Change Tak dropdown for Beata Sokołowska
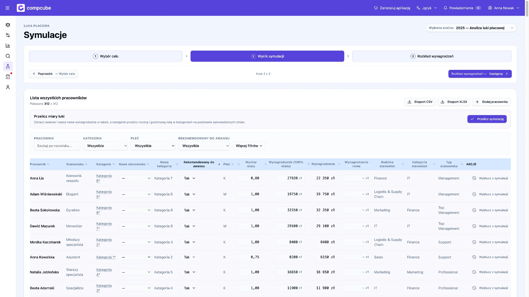Screen dimensions: 529x297 [189, 210]
